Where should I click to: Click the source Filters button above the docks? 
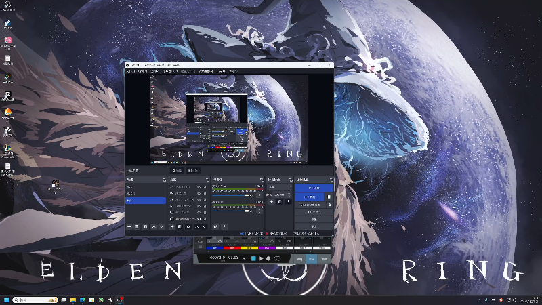pos(193,171)
